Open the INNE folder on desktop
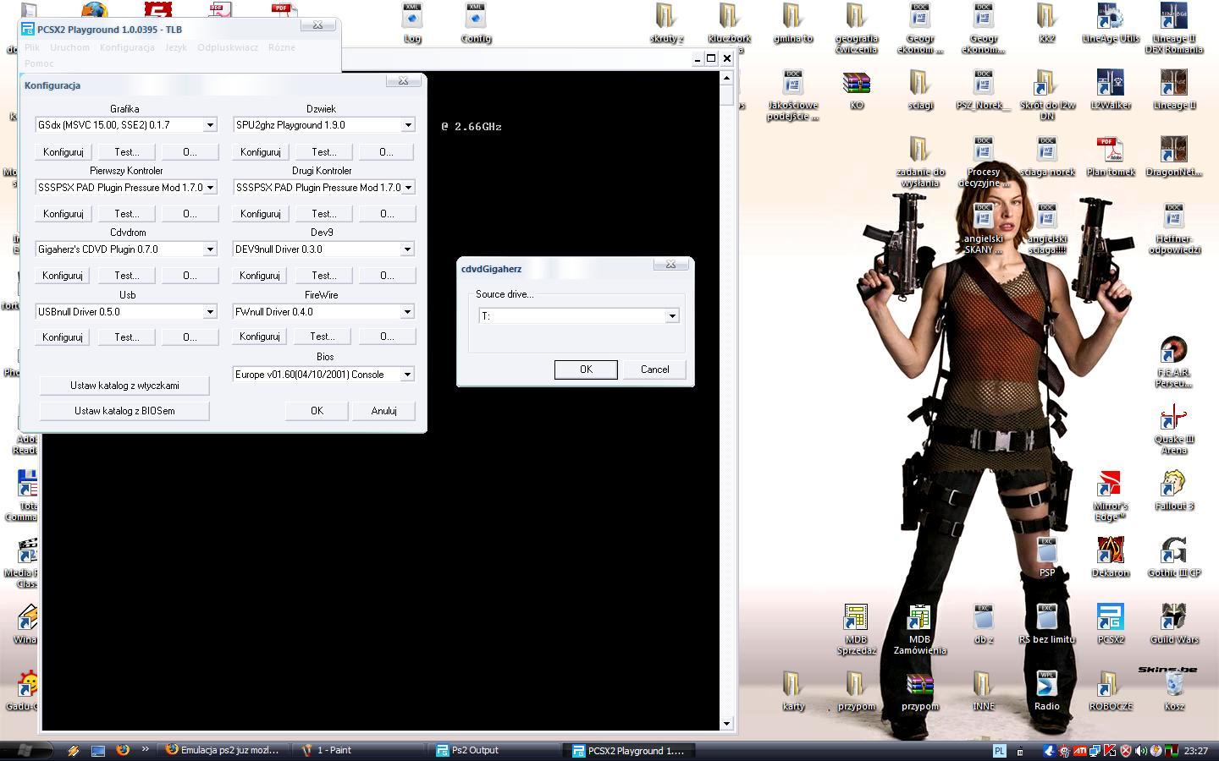The image size is (1219, 761). (x=984, y=691)
